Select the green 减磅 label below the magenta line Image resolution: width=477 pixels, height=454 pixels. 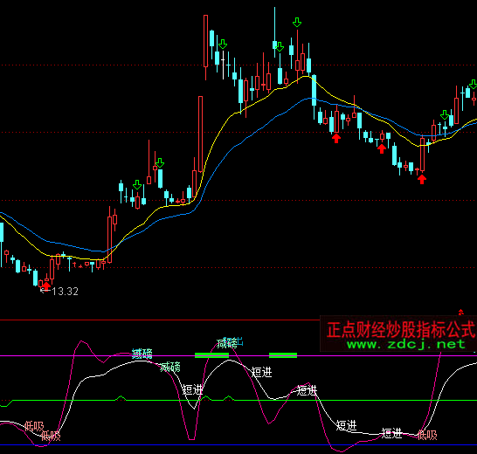[x=170, y=367]
